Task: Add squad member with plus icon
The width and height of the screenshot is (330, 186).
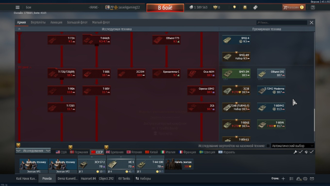Action: pos(284,179)
